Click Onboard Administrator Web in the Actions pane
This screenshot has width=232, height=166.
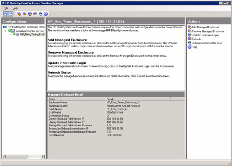pyautogui.click(x=207, y=43)
